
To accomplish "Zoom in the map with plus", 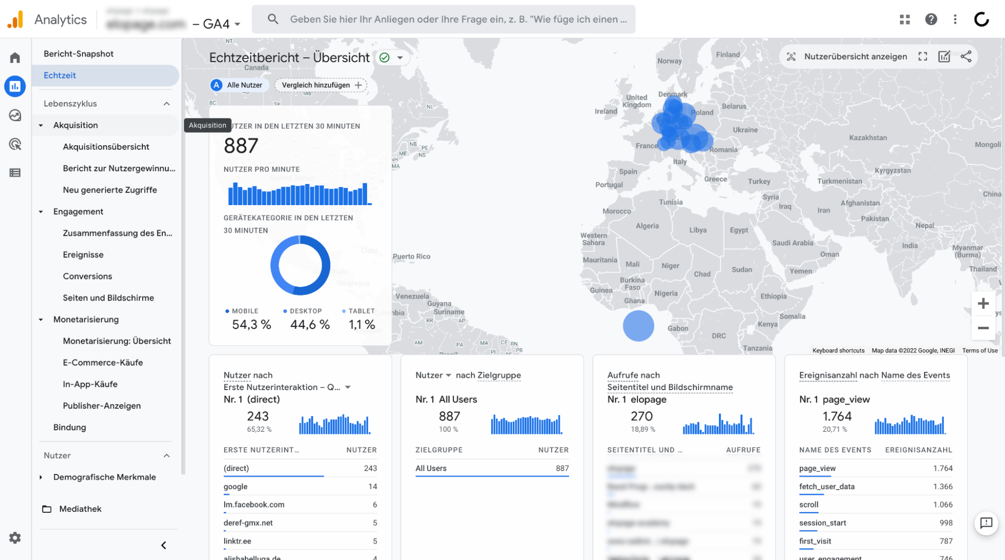I will click(983, 304).
